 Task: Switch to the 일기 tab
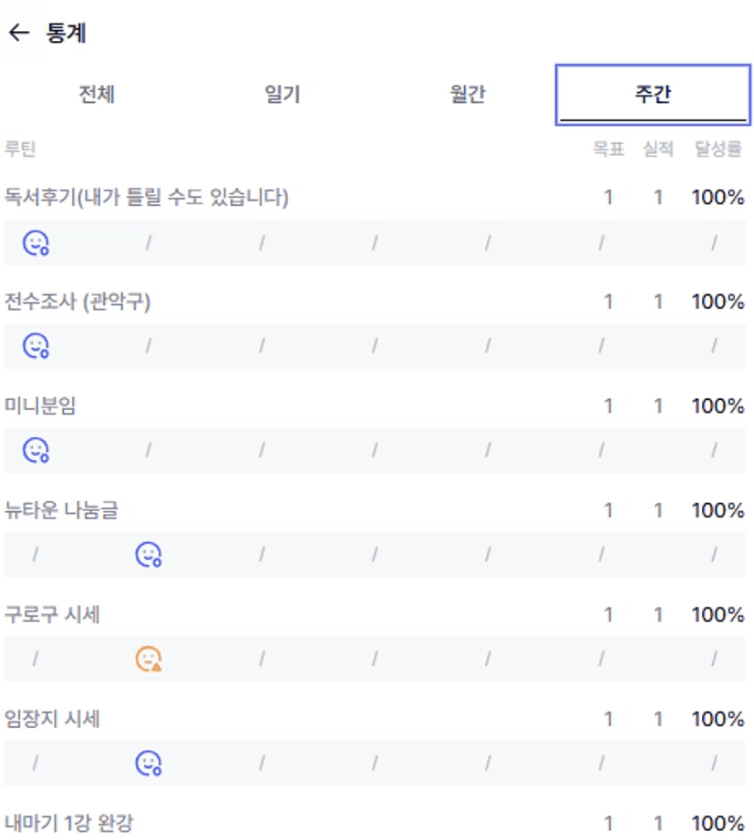[x=282, y=95]
